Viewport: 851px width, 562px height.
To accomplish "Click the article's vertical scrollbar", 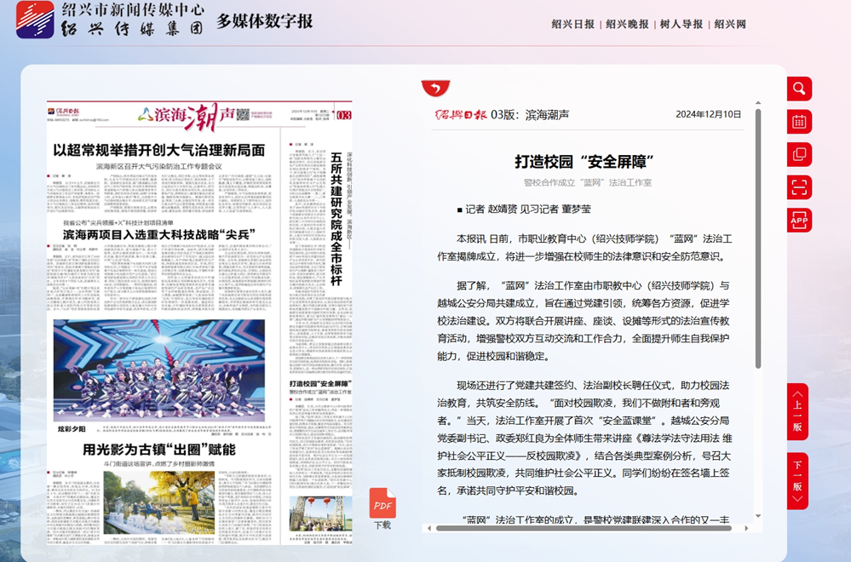I will tap(757, 238).
